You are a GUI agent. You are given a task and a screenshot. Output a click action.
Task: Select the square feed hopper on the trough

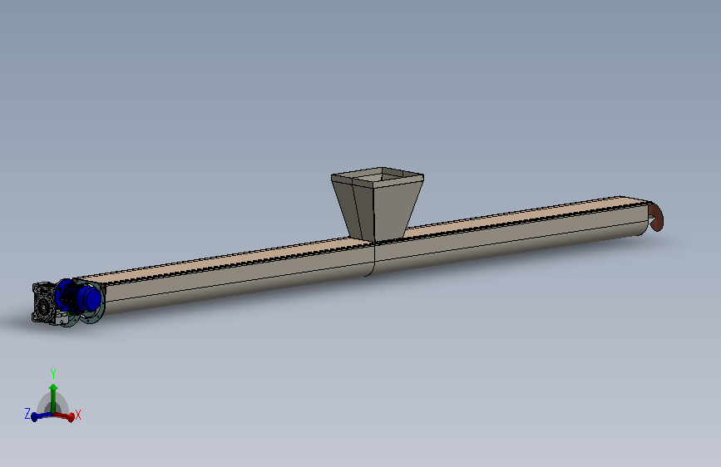[x=378, y=204]
